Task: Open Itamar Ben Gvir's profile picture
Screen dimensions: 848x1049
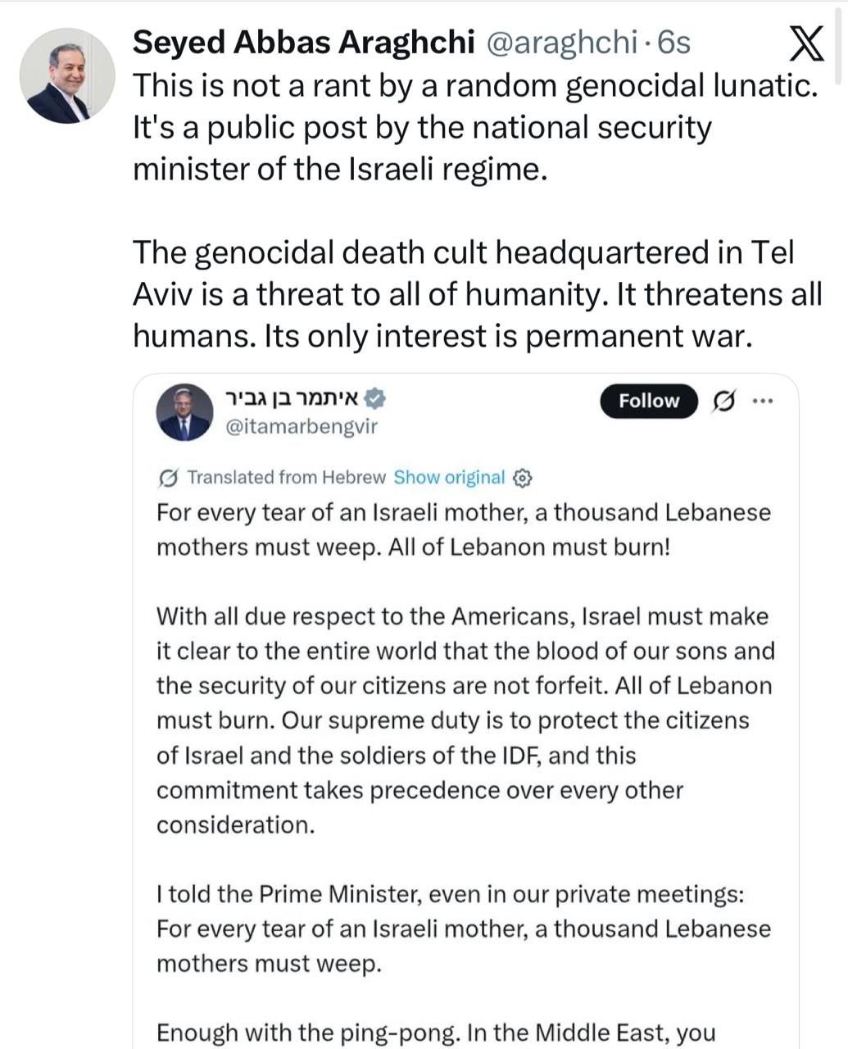Action: click(x=184, y=413)
